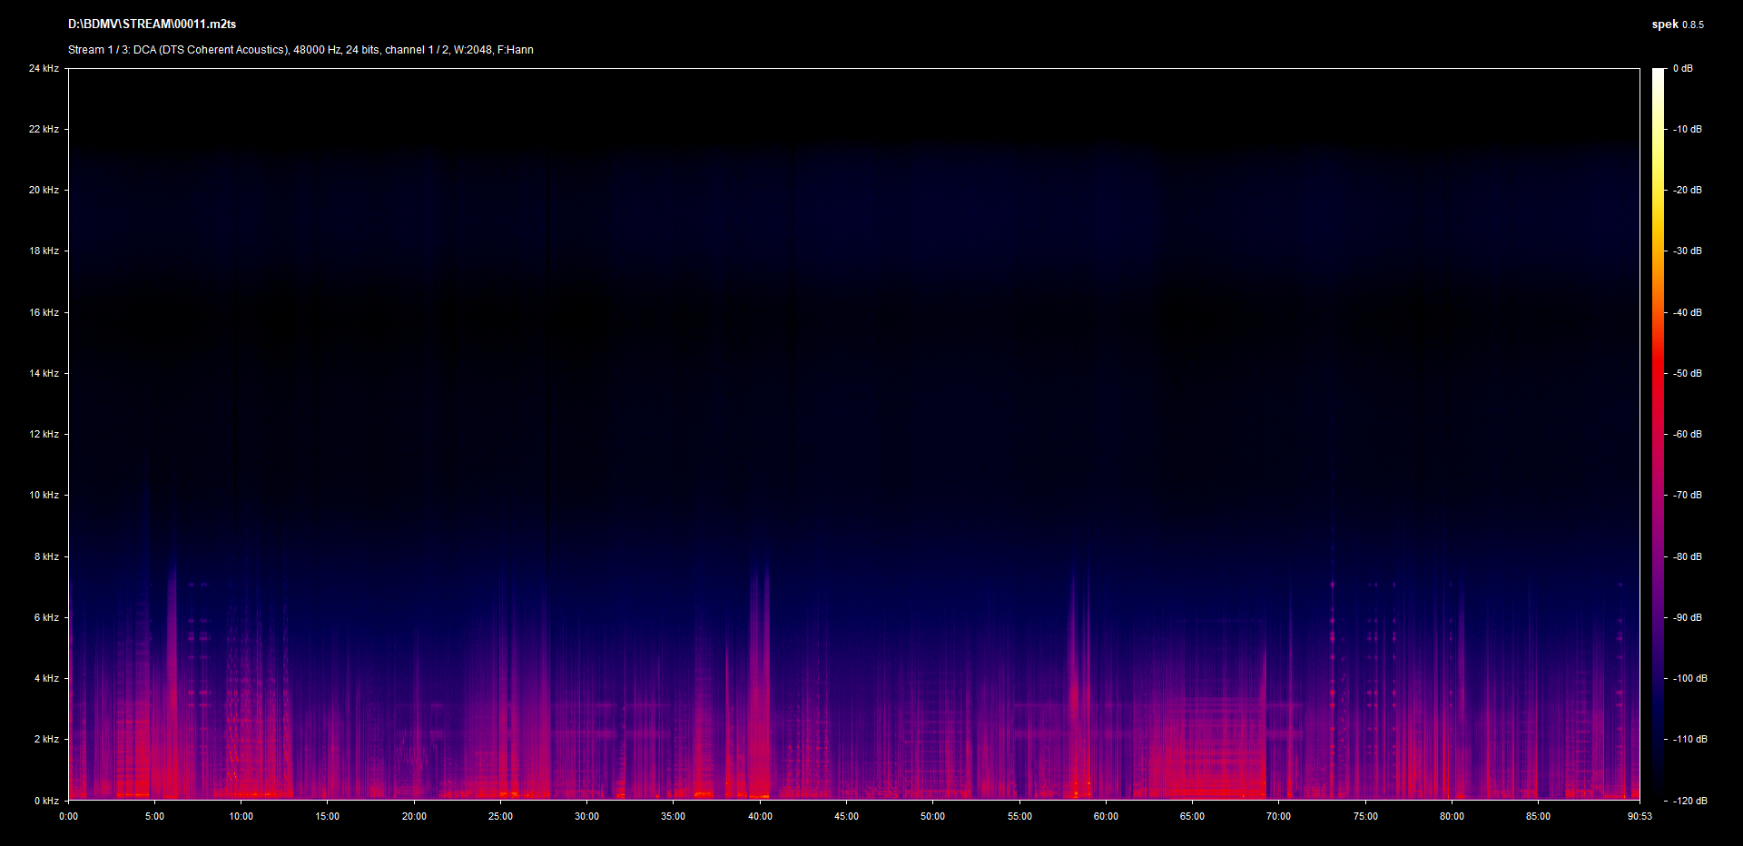The height and width of the screenshot is (846, 1743).
Task: Click the 0:00 start time label
Action: click(x=69, y=817)
